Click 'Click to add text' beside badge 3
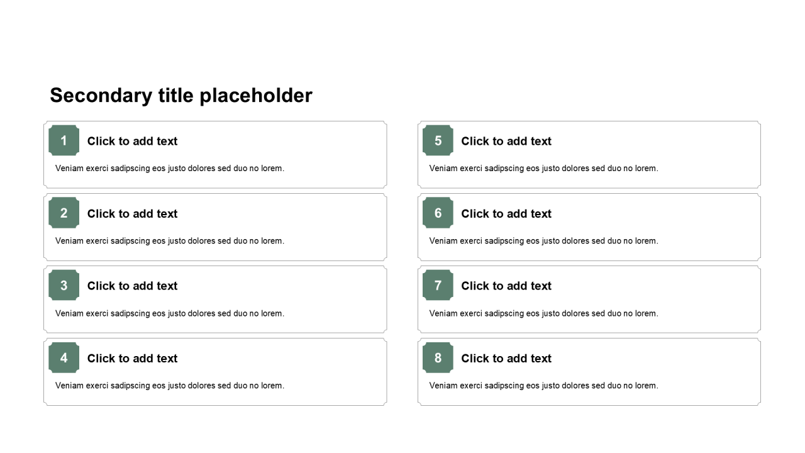The image size is (805, 453). pyautogui.click(x=132, y=286)
